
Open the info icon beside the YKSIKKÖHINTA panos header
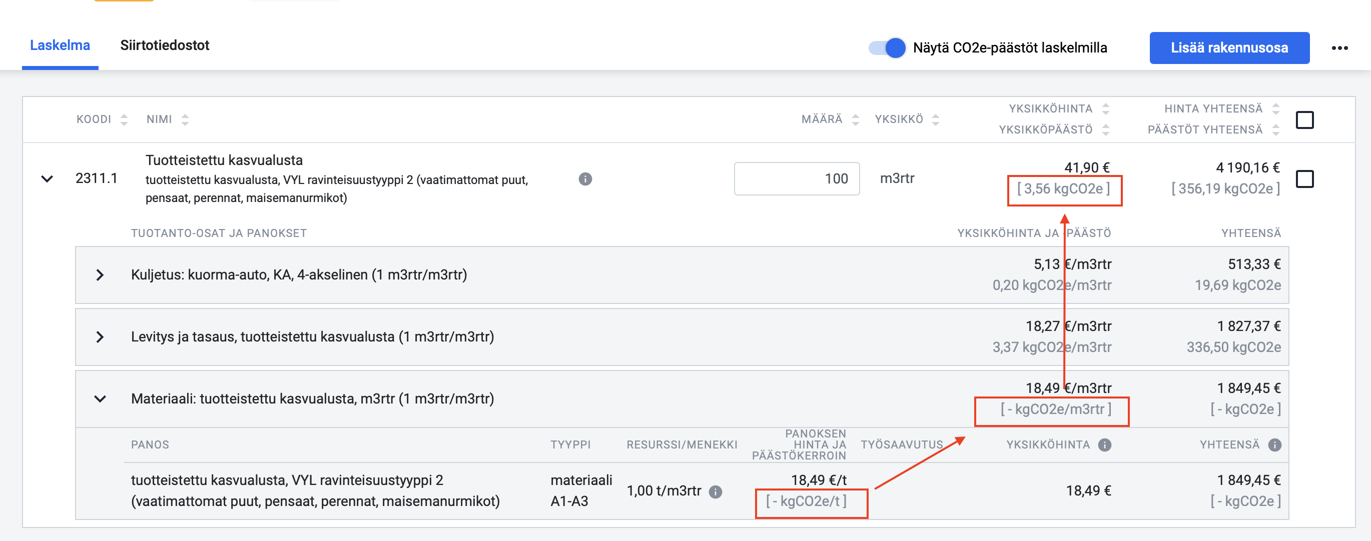click(x=1105, y=444)
